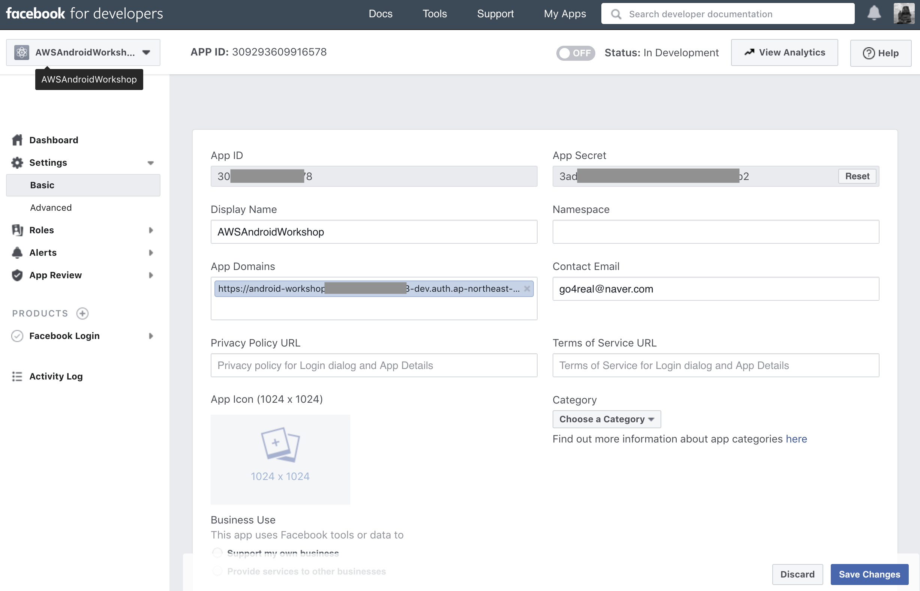Open the Support menu

(x=495, y=14)
